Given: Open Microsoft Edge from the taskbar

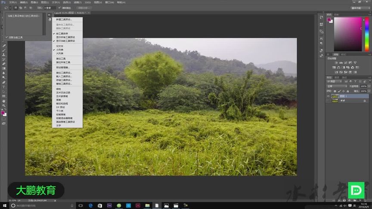Looking at the screenshot, I should (90, 206).
